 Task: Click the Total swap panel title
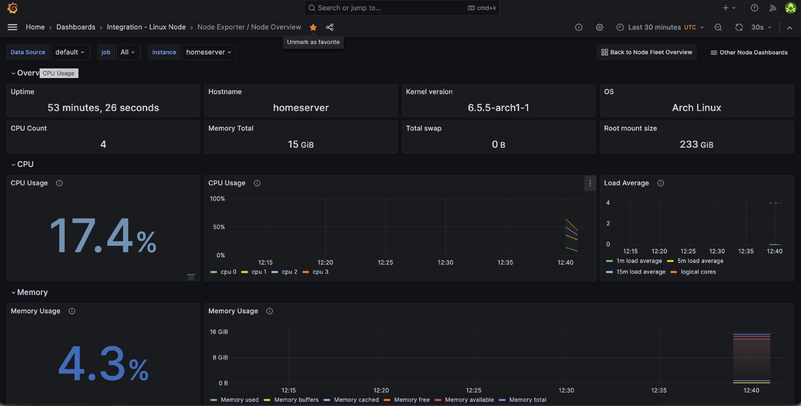[x=423, y=129]
